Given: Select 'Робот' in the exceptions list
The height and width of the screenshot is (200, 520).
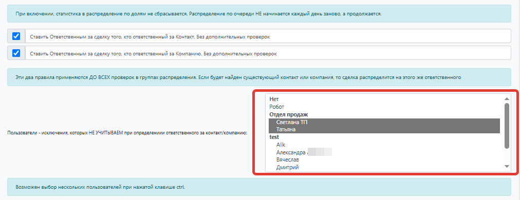Looking at the screenshot, I should pos(384,107).
